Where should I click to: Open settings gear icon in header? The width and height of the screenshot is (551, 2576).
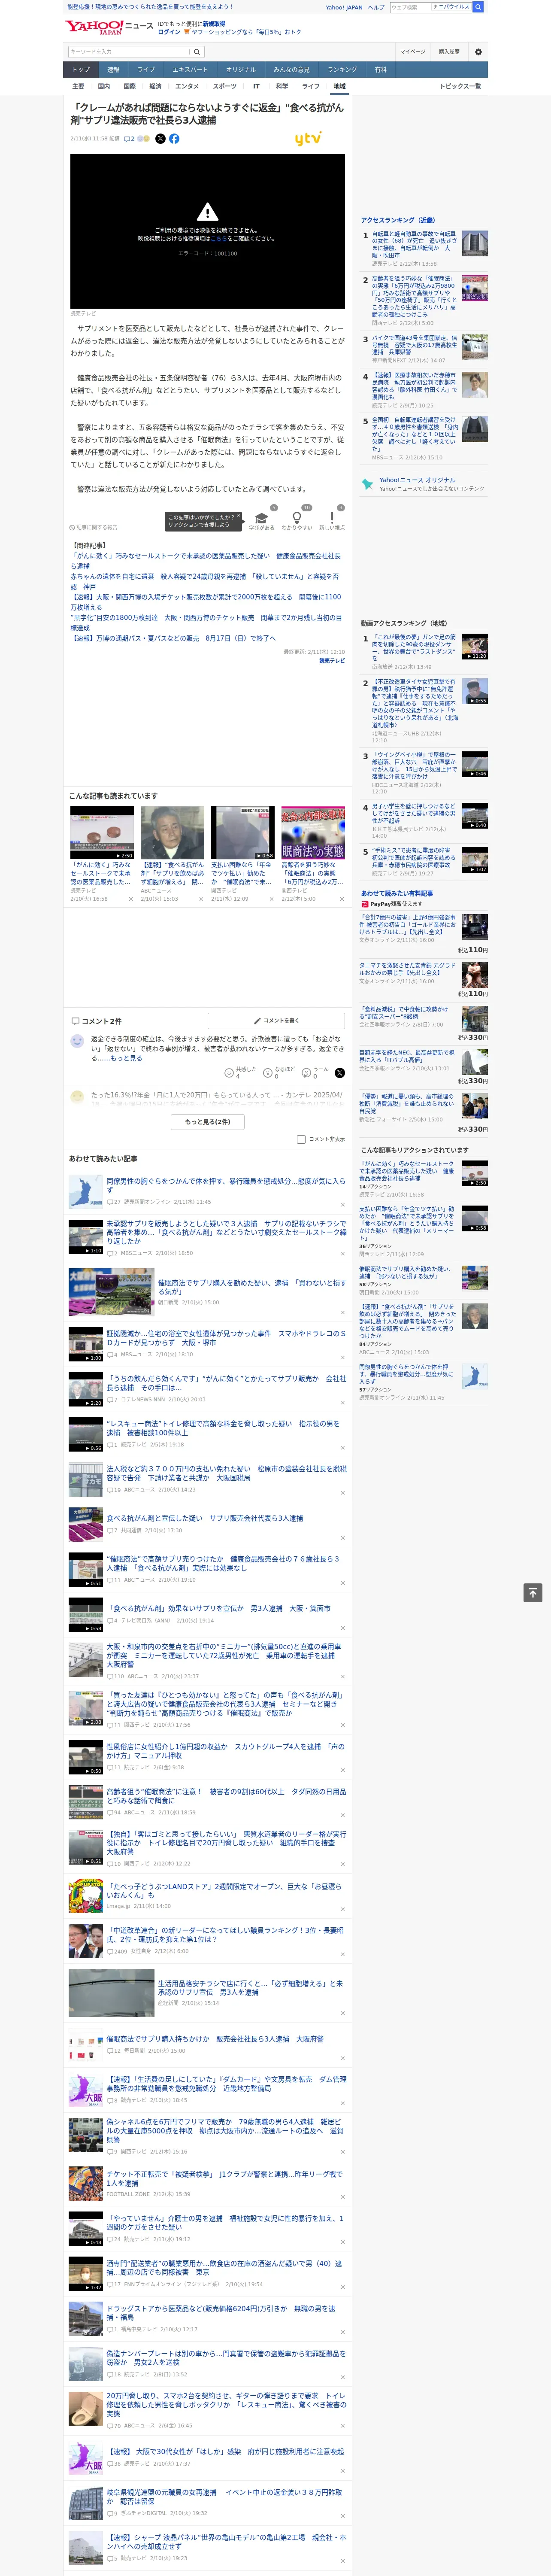click(478, 52)
